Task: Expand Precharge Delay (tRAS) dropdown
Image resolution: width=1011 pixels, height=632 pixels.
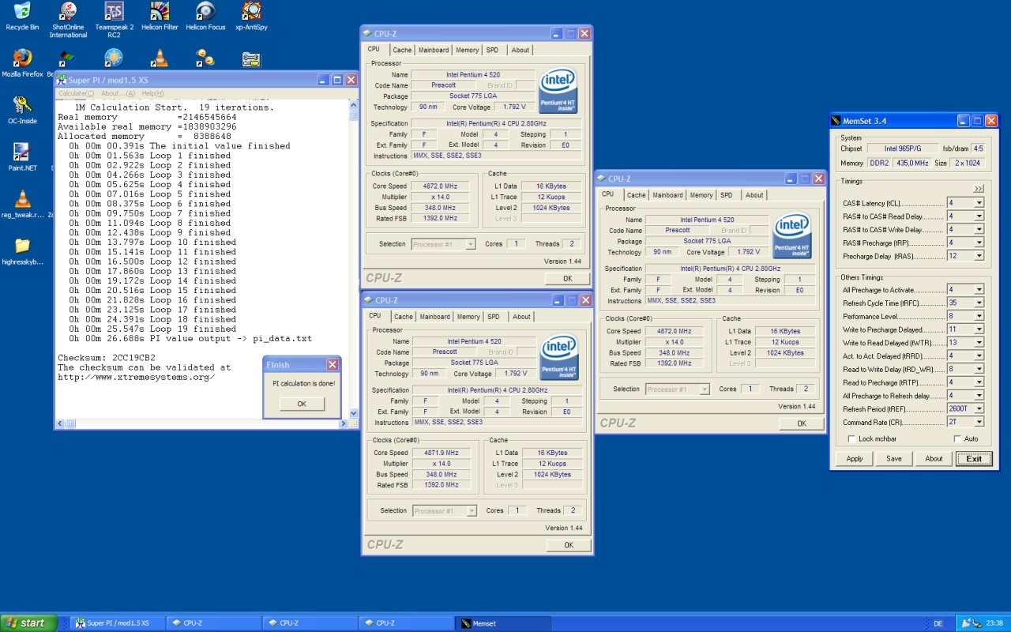Action: point(979,256)
